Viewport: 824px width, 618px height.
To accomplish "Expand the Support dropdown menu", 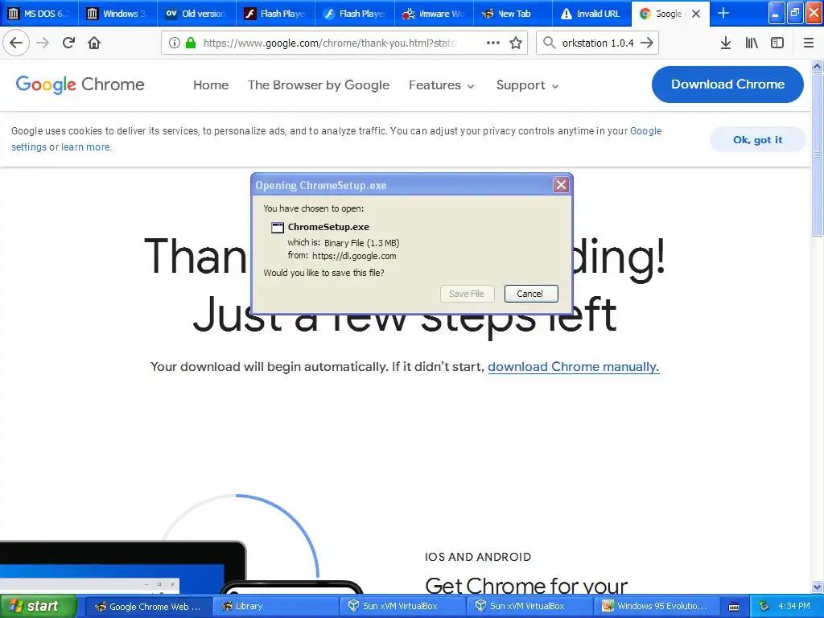I will [528, 85].
